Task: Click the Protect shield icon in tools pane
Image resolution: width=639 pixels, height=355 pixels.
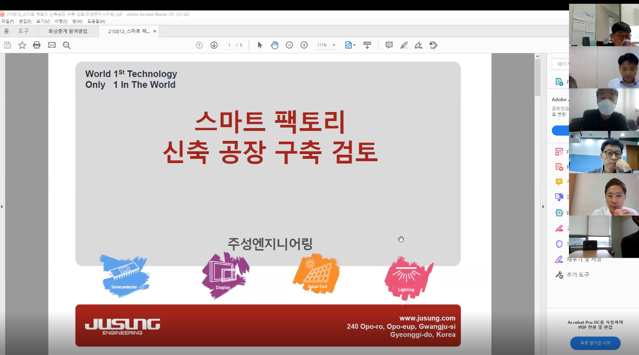Action: [559, 244]
